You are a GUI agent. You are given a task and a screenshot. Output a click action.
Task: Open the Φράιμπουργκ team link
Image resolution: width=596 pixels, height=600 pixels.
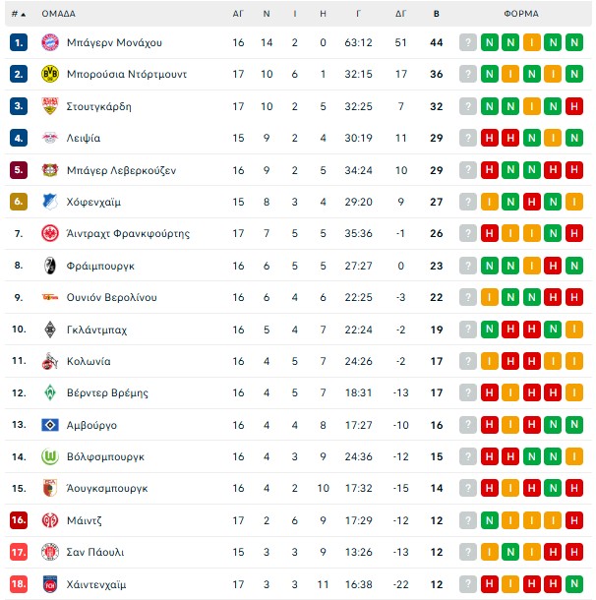pyautogui.click(x=101, y=266)
